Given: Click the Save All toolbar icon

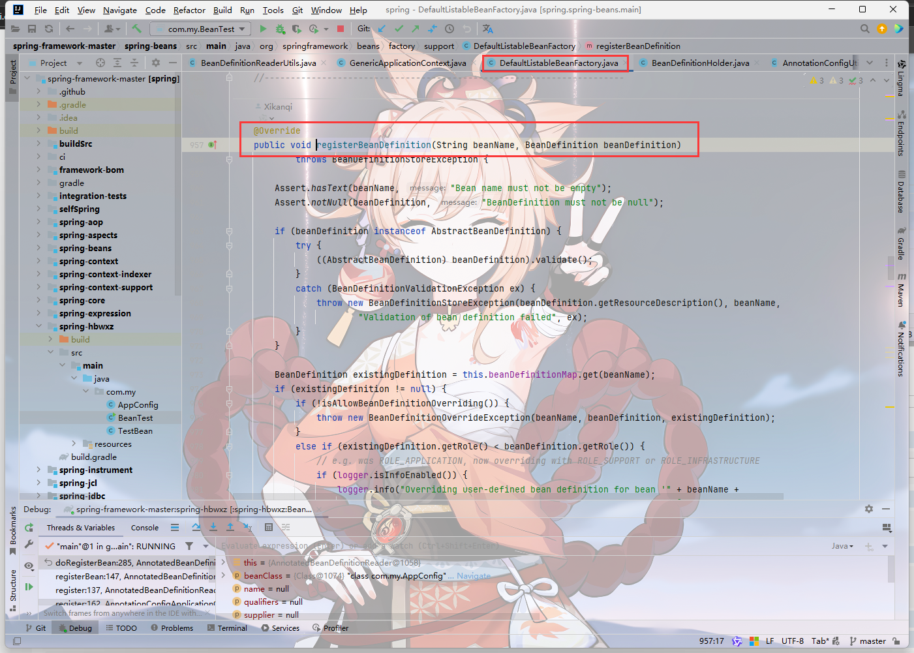Looking at the screenshot, I should (x=32, y=29).
